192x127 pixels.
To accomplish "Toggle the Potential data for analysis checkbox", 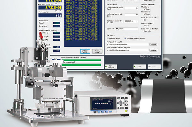I will [125, 39].
